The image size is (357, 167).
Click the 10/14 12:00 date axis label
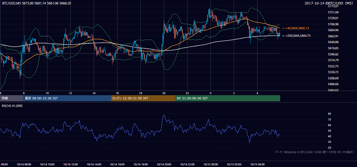coord(70,164)
